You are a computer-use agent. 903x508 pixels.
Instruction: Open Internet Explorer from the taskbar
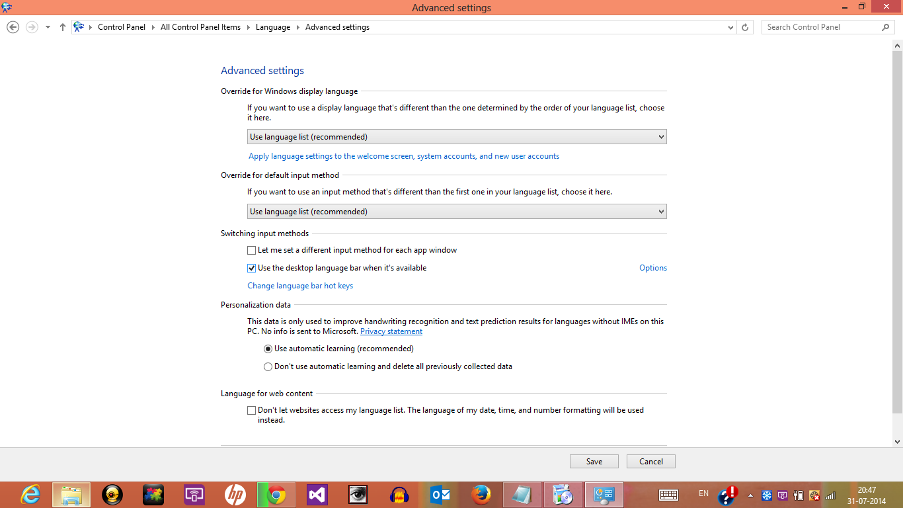click(x=30, y=495)
